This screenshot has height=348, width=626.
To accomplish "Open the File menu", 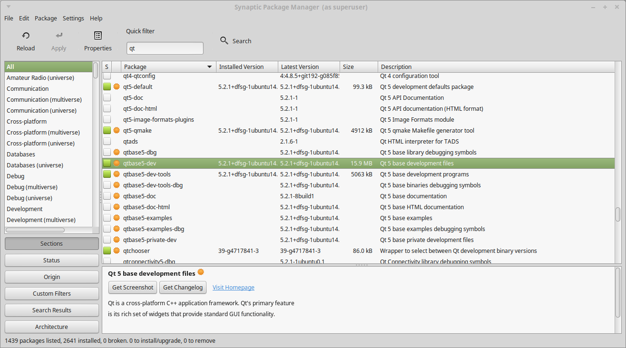I will tap(9, 18).
